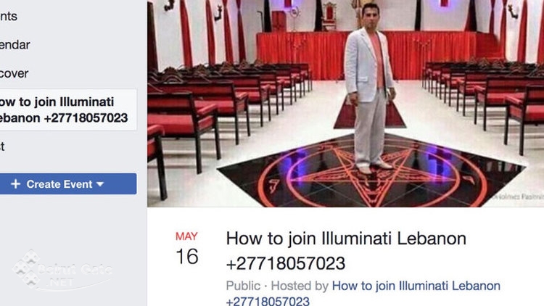
Task: Click the MAY 16 event date
Action: [187, 249]
